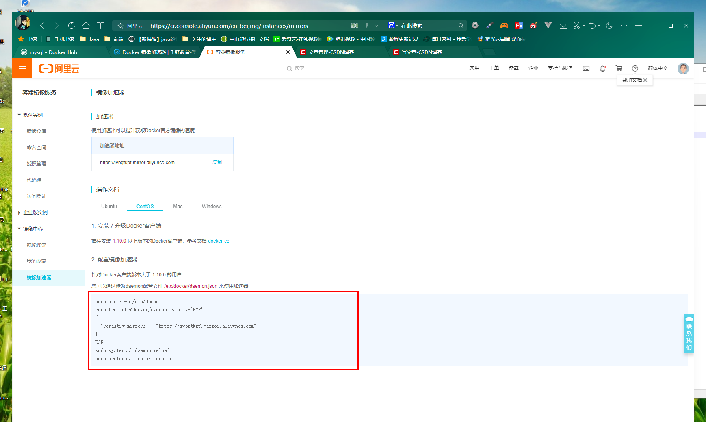Toggle night mode moon icon
The height and width of the screenshot is (422, 706).
click(609, 26)
